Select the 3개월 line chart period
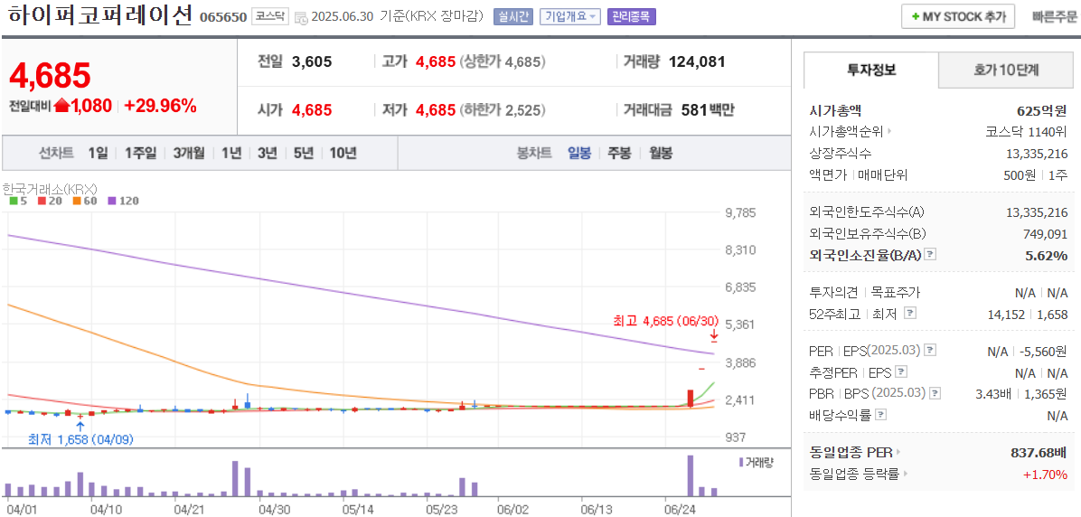This screenshot has width=1081, height=517. [x=189, y=153]
